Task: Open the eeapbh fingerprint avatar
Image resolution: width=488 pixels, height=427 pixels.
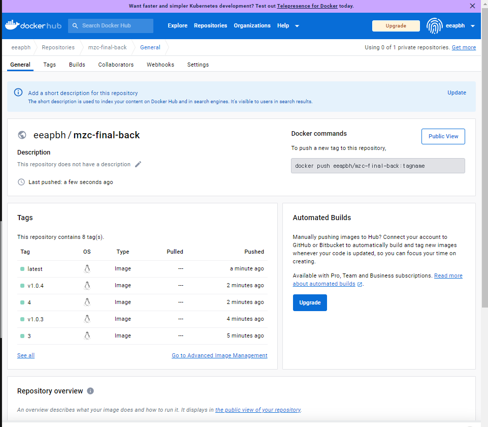Action: (x=435, y=25)
